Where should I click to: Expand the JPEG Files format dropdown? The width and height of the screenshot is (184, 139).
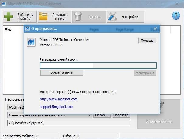coord(15,107)
